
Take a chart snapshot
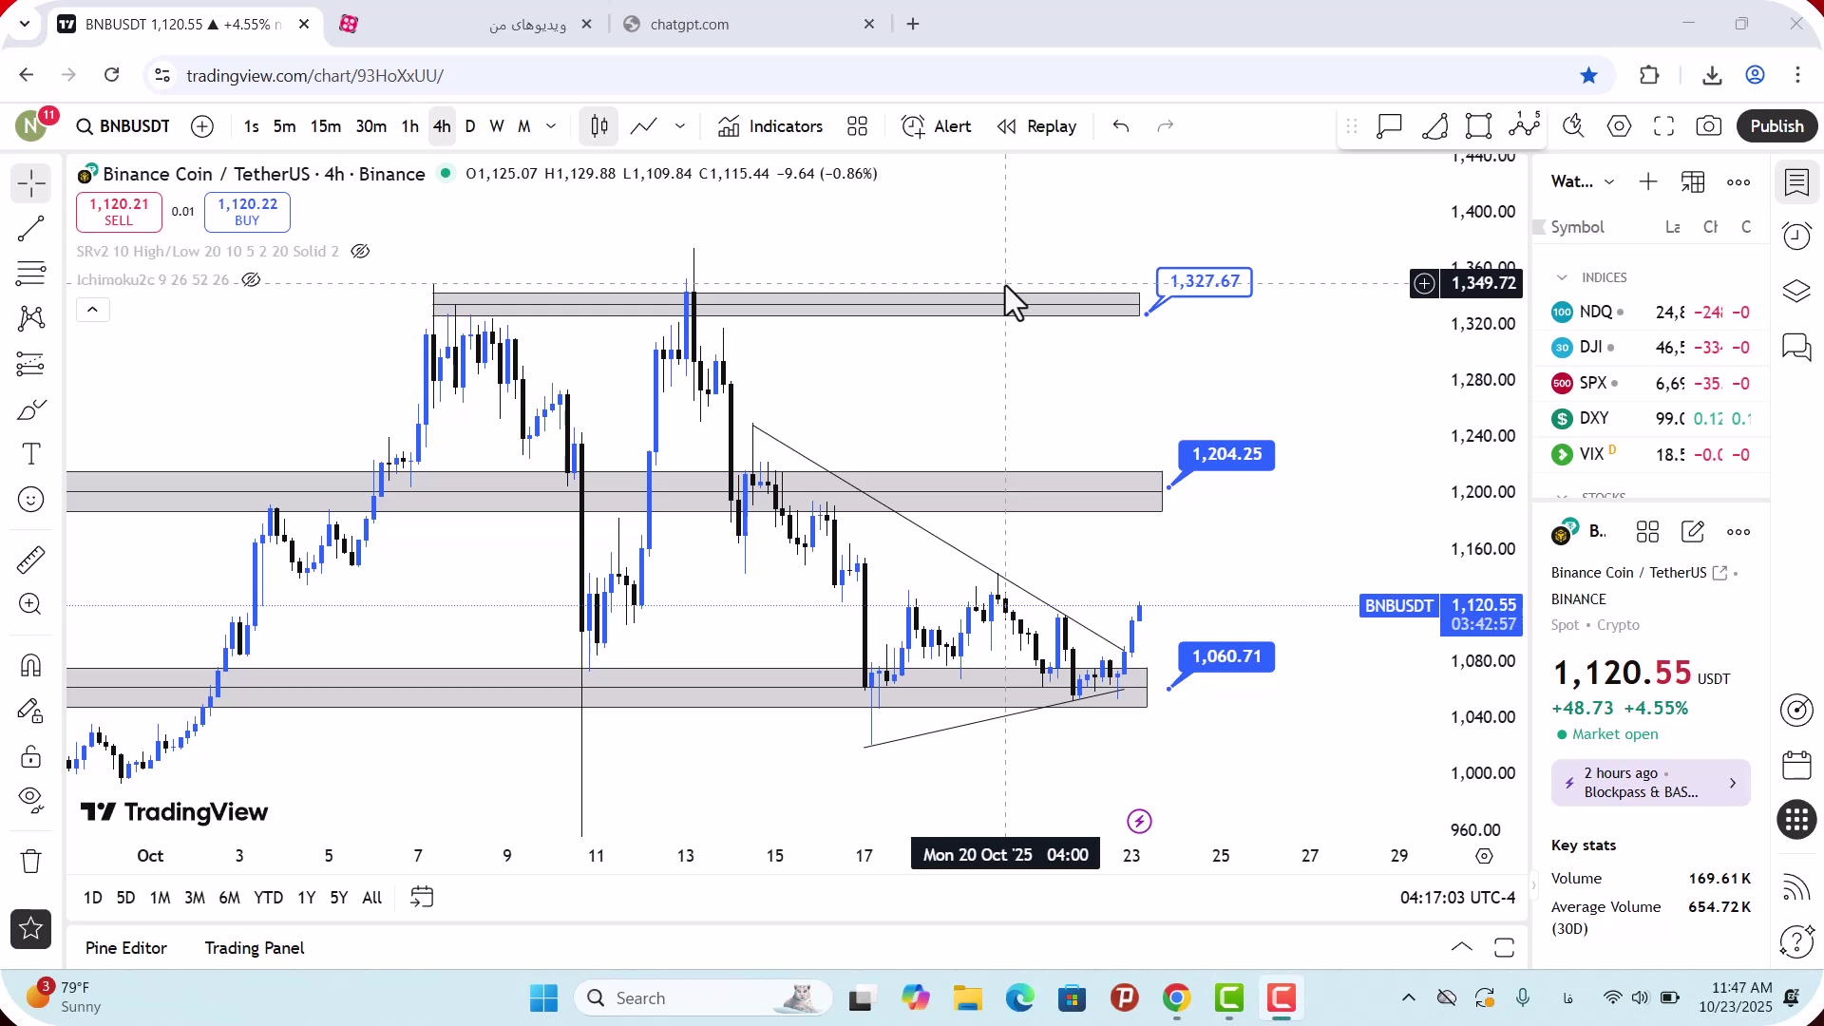[x=1708, y=126]
